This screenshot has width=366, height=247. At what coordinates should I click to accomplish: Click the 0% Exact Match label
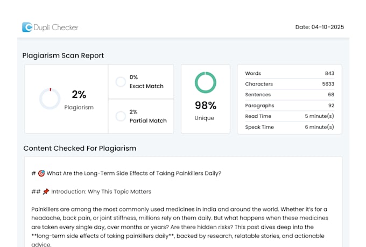click(x=146, y=82)
